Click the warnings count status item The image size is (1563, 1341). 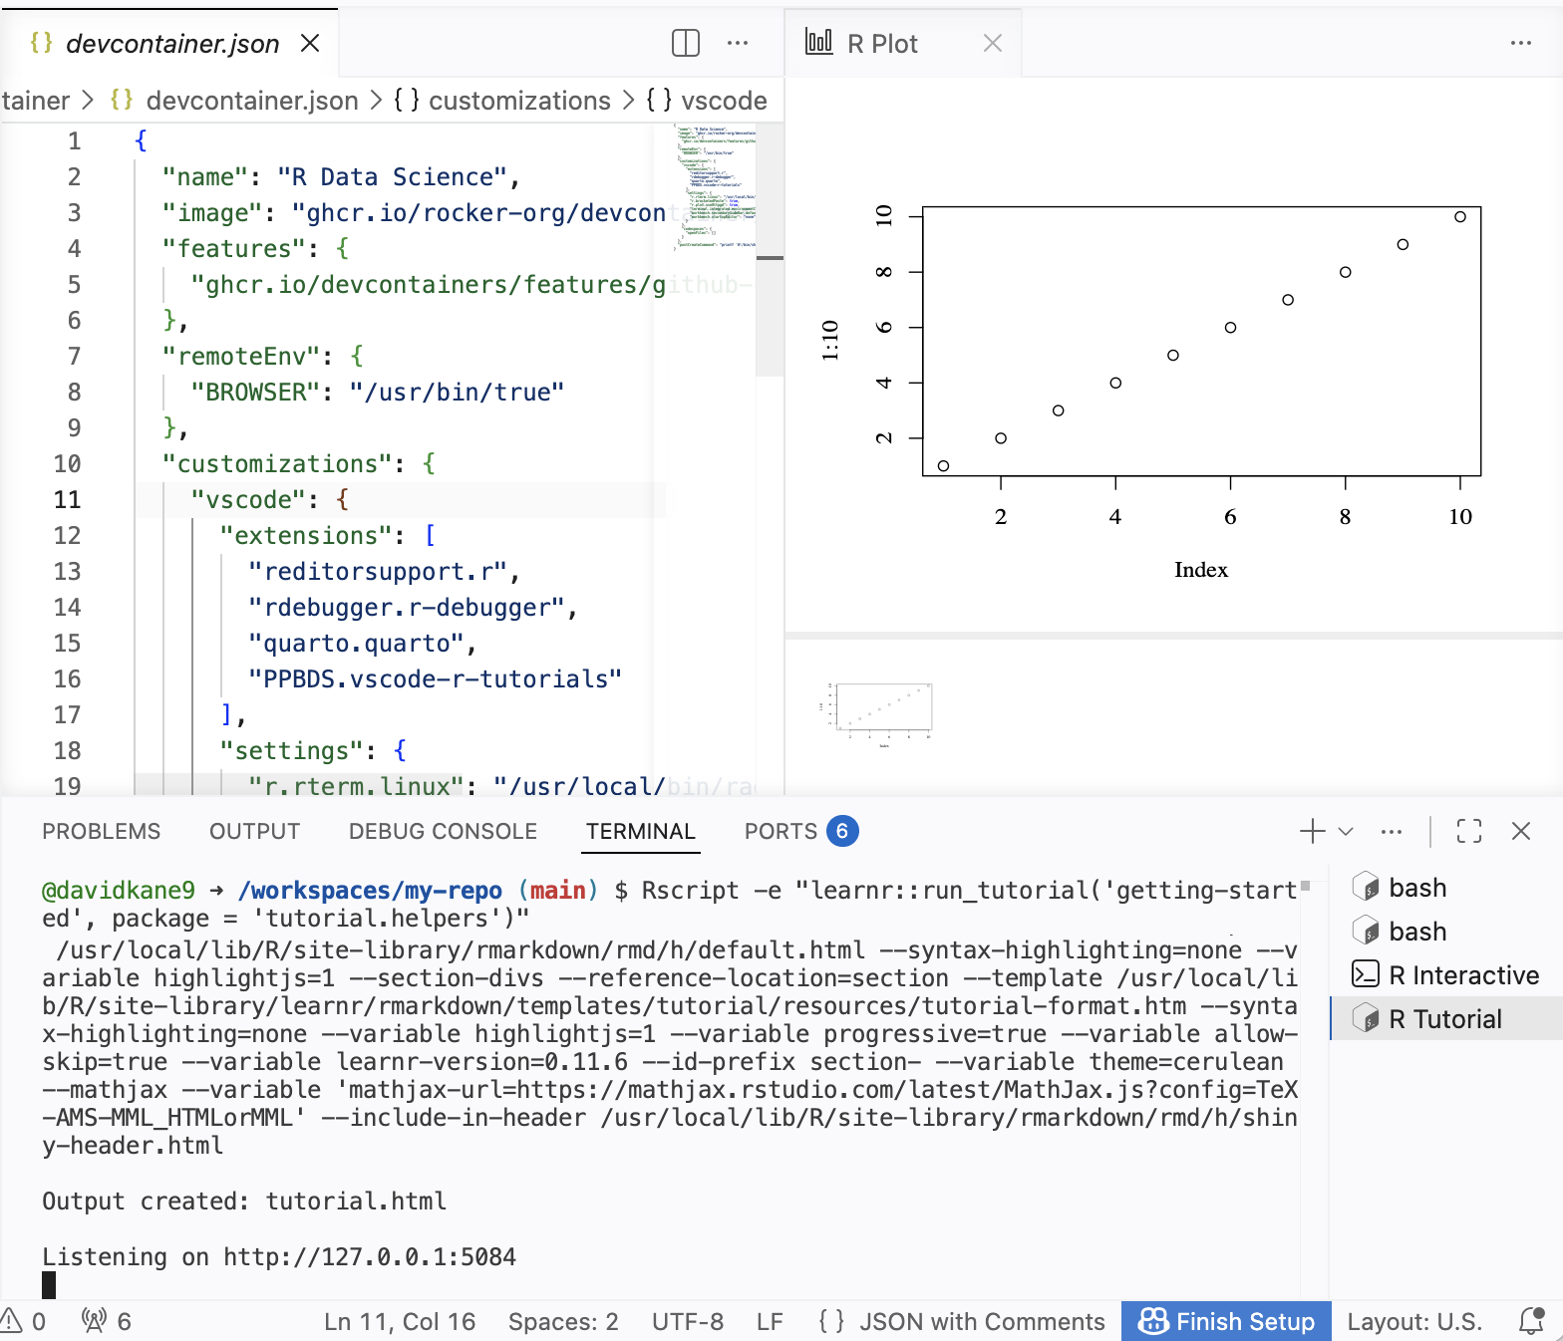(x=24, y=1321)
